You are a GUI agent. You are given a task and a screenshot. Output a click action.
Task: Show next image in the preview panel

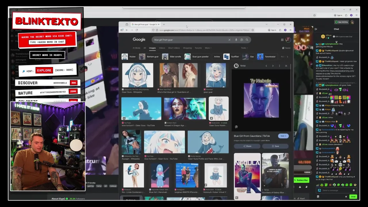click(273, 66)
